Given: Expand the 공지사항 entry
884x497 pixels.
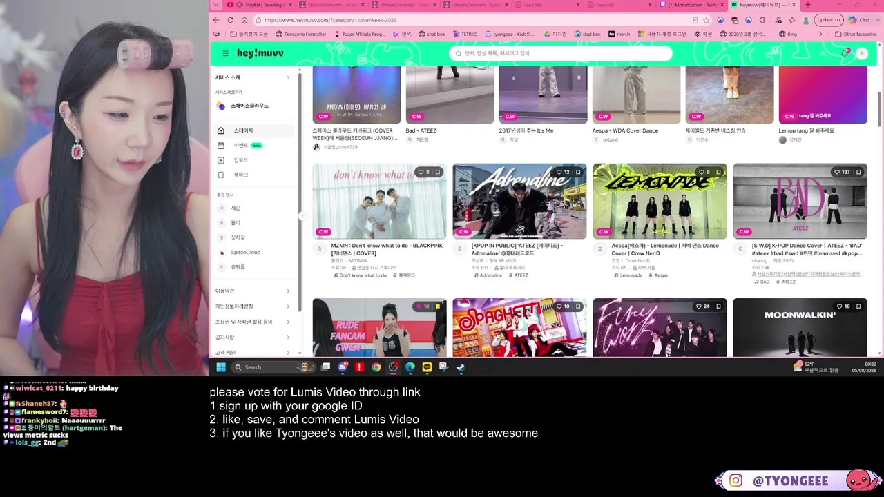Looking at the screenshot, I should point(253,337).
